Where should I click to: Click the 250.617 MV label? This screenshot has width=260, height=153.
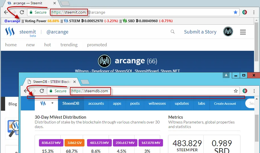coord(125,143)
